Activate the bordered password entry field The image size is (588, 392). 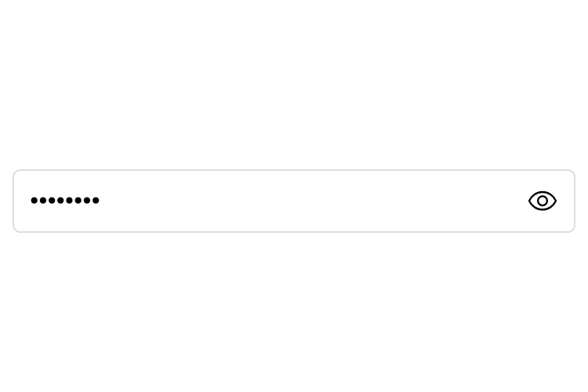tap(274, 201)
